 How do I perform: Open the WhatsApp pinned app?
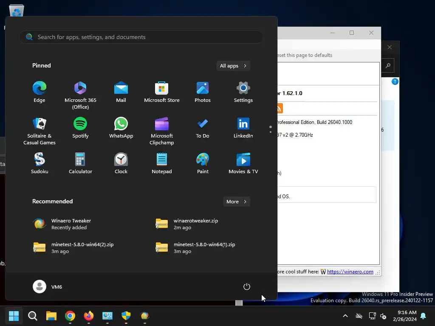coord(121,128)
